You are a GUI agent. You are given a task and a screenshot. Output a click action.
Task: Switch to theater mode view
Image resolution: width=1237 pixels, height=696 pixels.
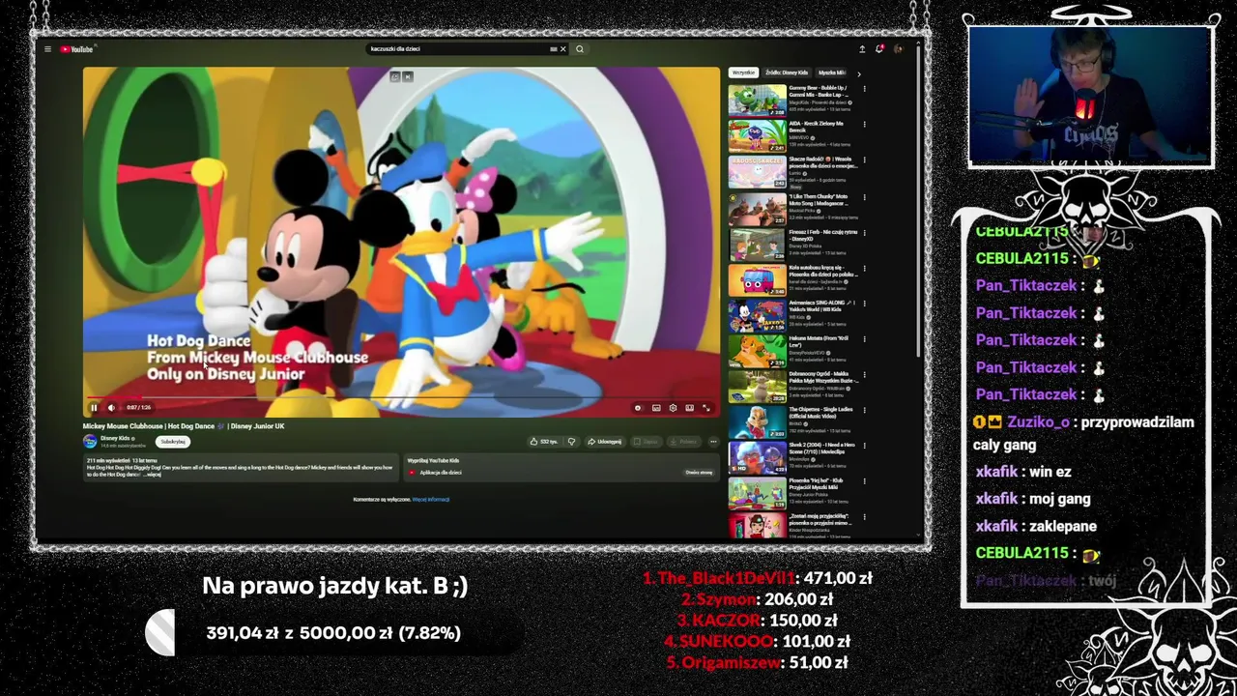pos(689,408)
